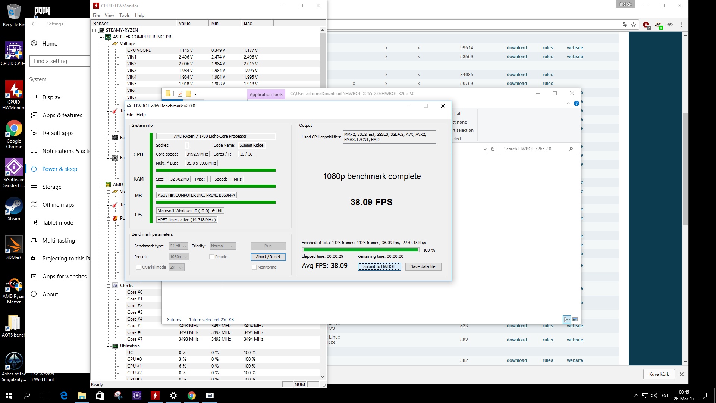Open Preset 1080p dropdown

[x=179, y=257]
